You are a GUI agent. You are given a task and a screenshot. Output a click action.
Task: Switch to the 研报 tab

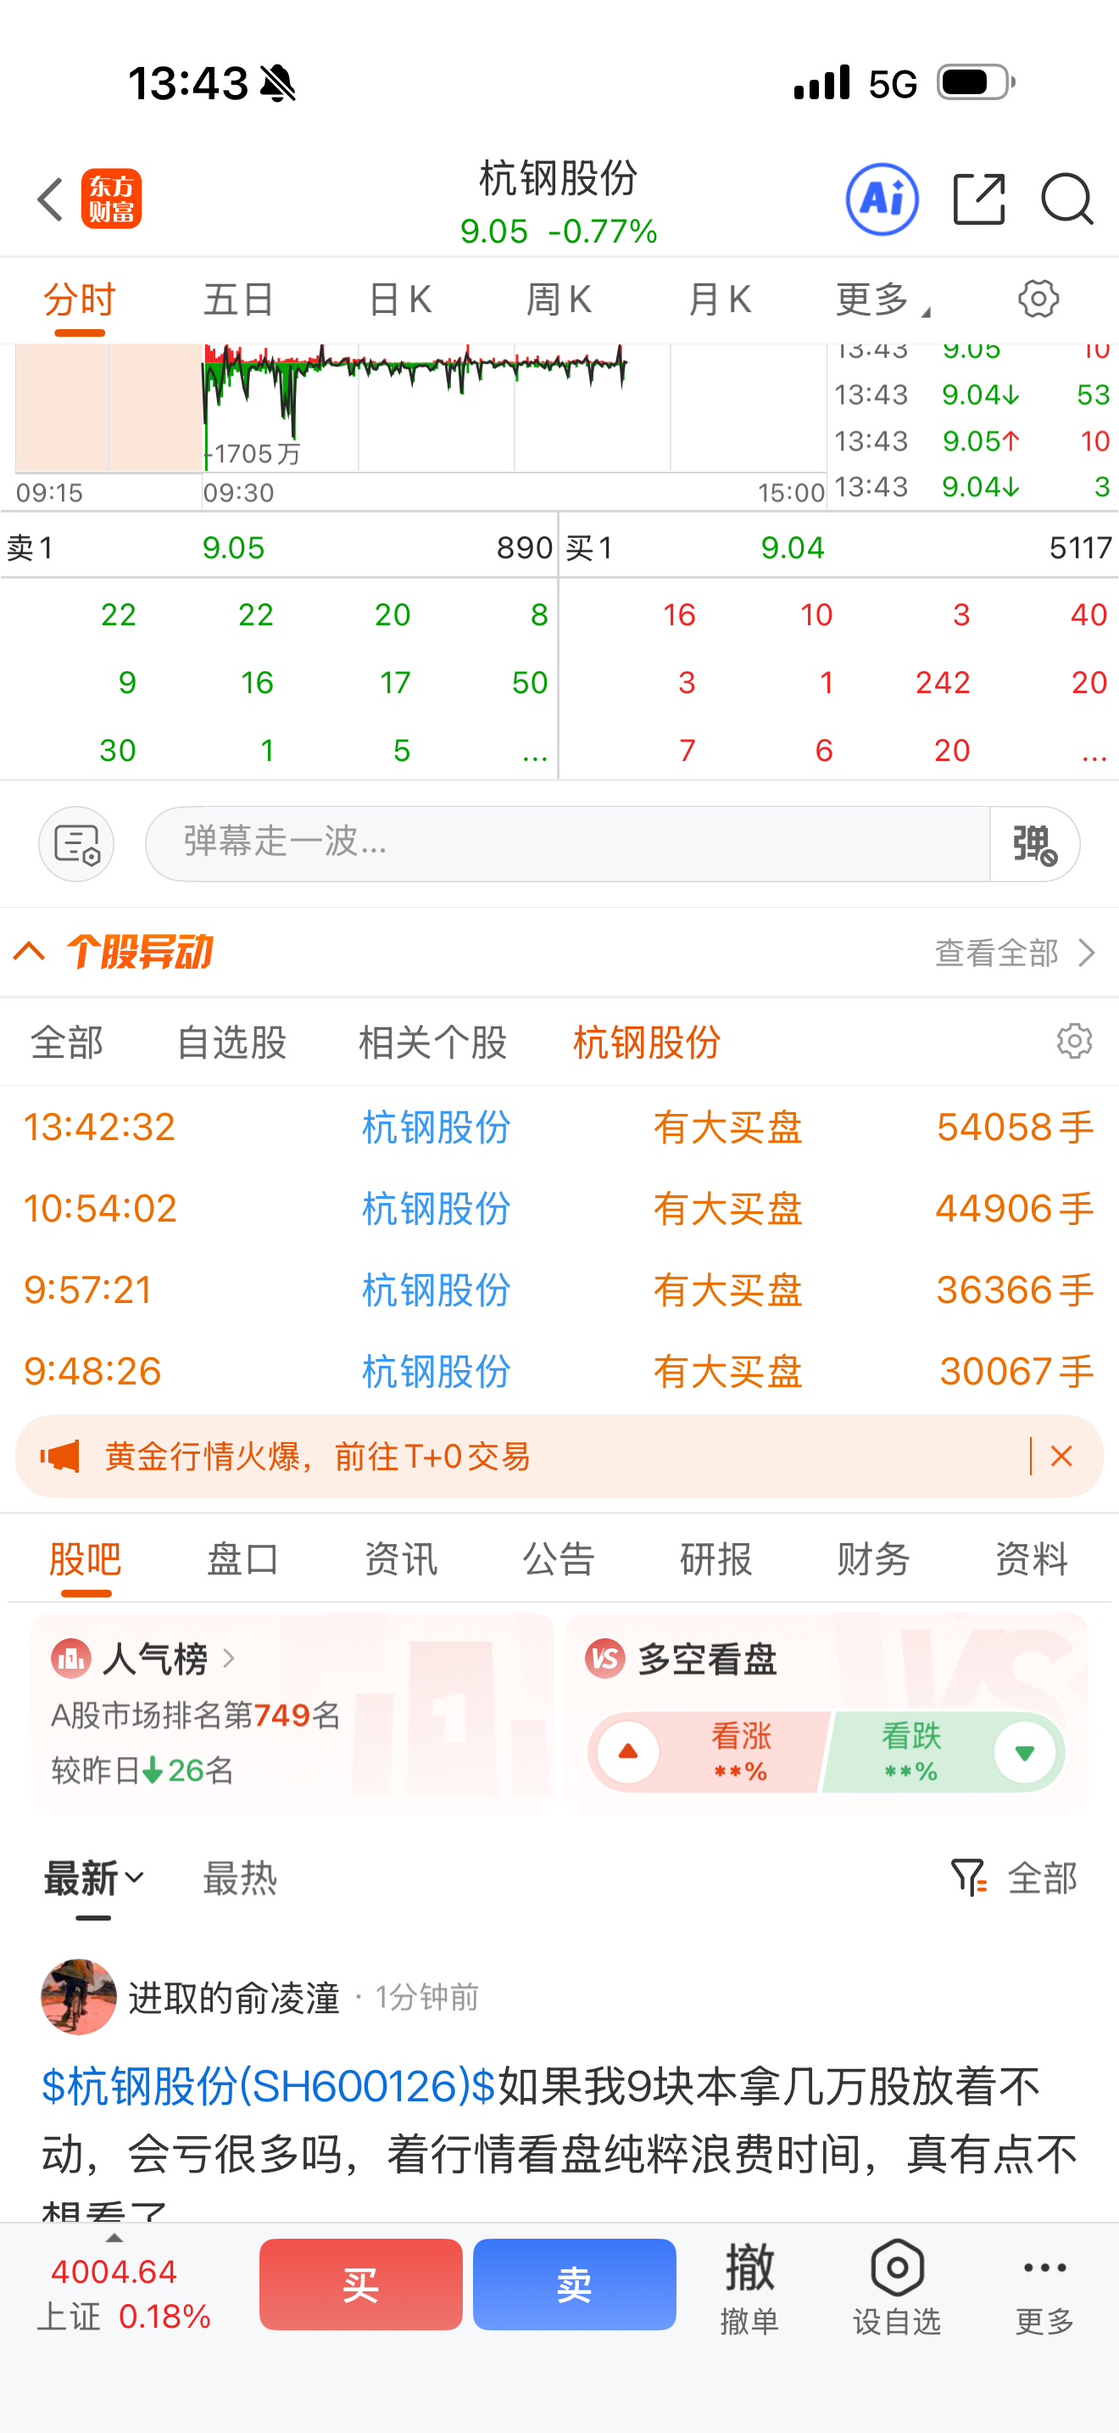(x=716, y=1558)
